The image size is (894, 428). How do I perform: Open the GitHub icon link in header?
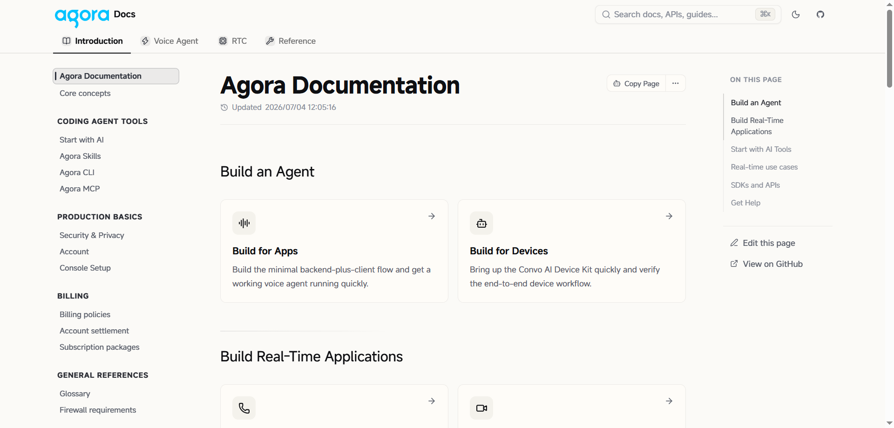click(x=820, y=14)
